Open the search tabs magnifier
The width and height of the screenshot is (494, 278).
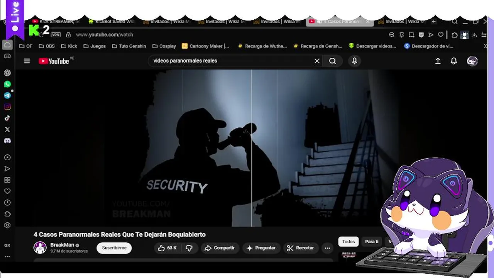pos(455,22)
